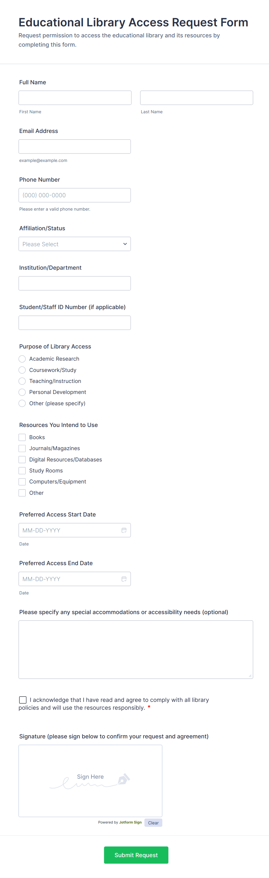Check Digital Resources/Databases
Image resolution: width=269 pixels, height=878 pixels.
[22, 459]
